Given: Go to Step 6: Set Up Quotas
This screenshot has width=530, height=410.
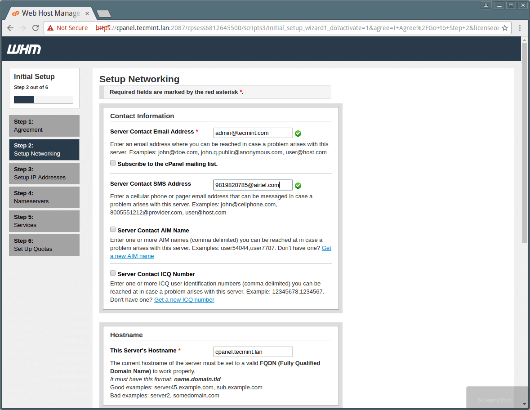Looking at the screenshot, I should (x=45, y=245).
